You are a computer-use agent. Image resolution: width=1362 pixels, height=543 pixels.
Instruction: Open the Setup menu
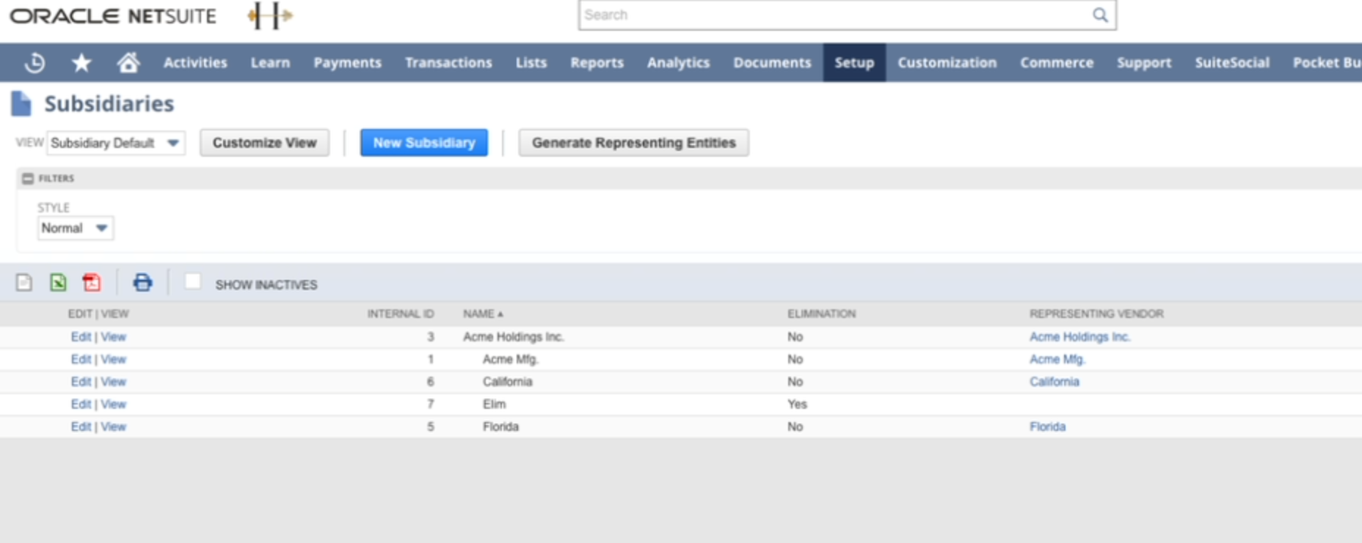854,63
